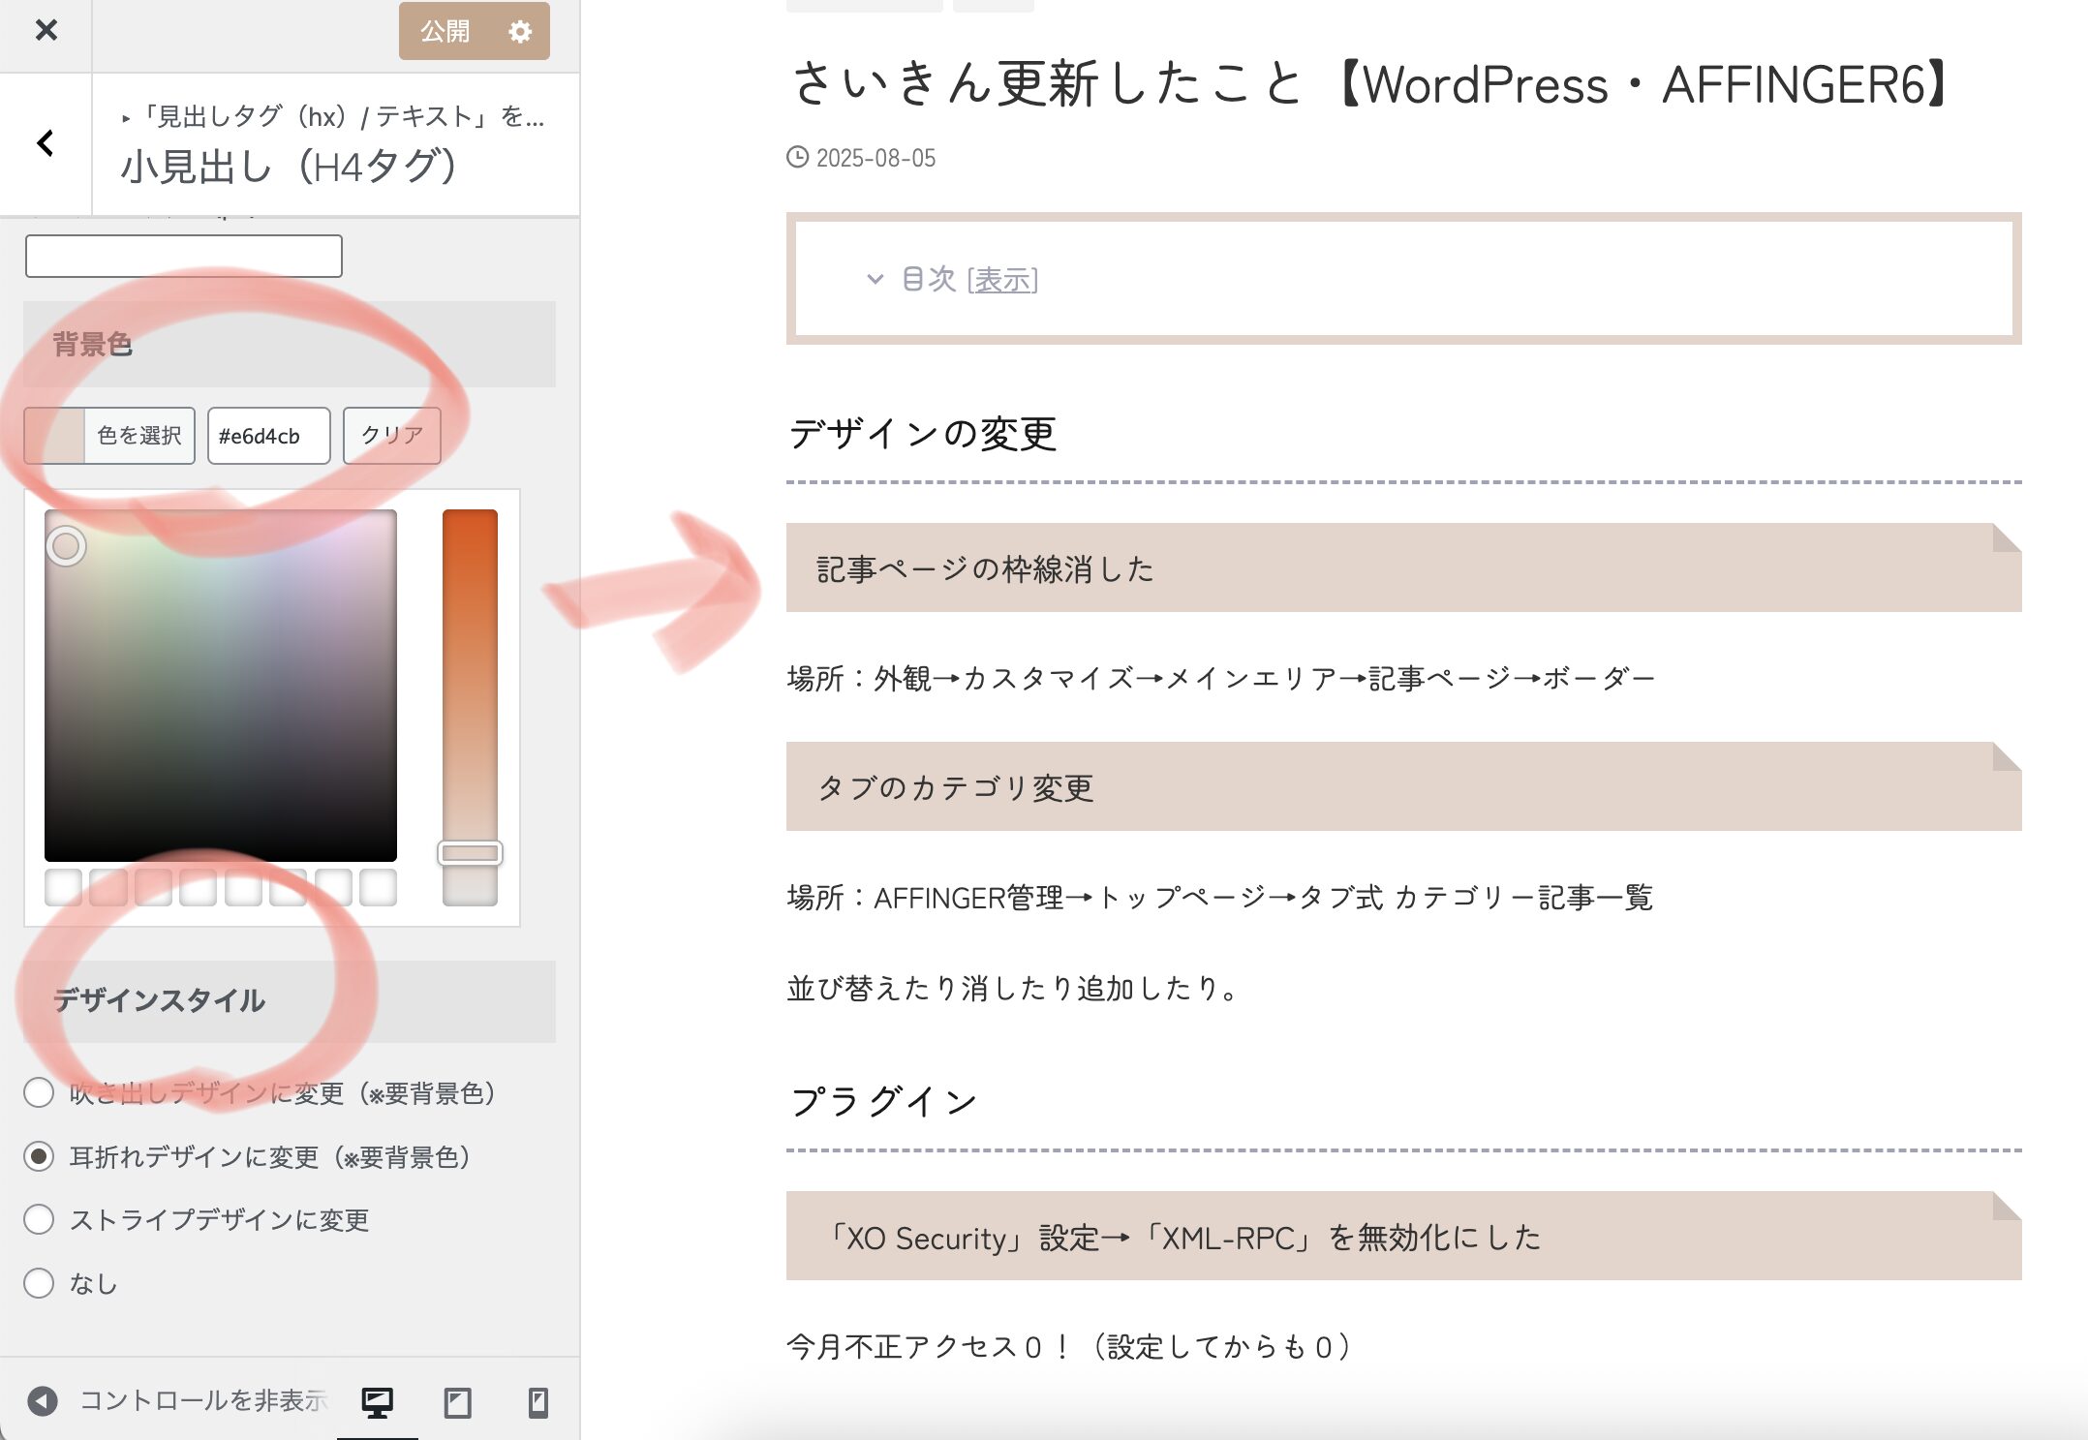Screen dimensions: 2088x1440
Task: Select 吹き出しデザインに変更 radio option
Action: coord(39,1092)
